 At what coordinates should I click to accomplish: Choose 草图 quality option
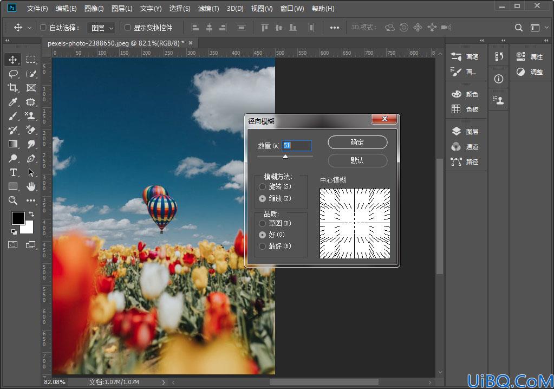pos(262,223)
